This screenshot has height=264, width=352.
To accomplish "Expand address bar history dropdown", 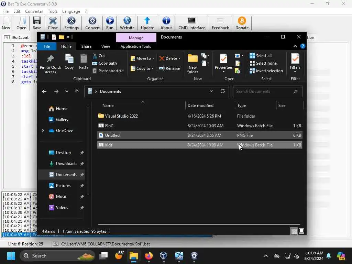I will [211, 91].
